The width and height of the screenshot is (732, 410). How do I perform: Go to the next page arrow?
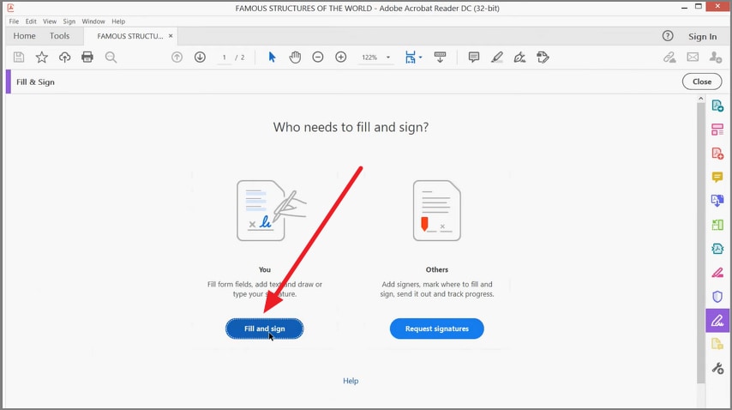click(x=200, y=57)
